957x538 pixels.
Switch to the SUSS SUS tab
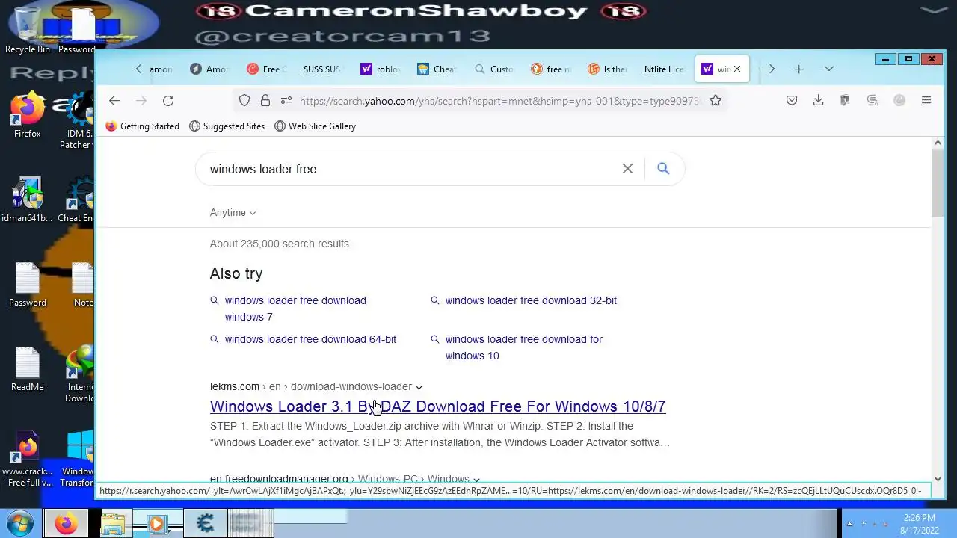[323, 69]
